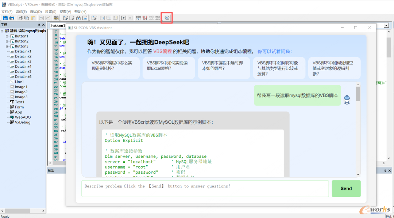Open the 调试(D) menu
394x218 pixels.
coord(36,12)
